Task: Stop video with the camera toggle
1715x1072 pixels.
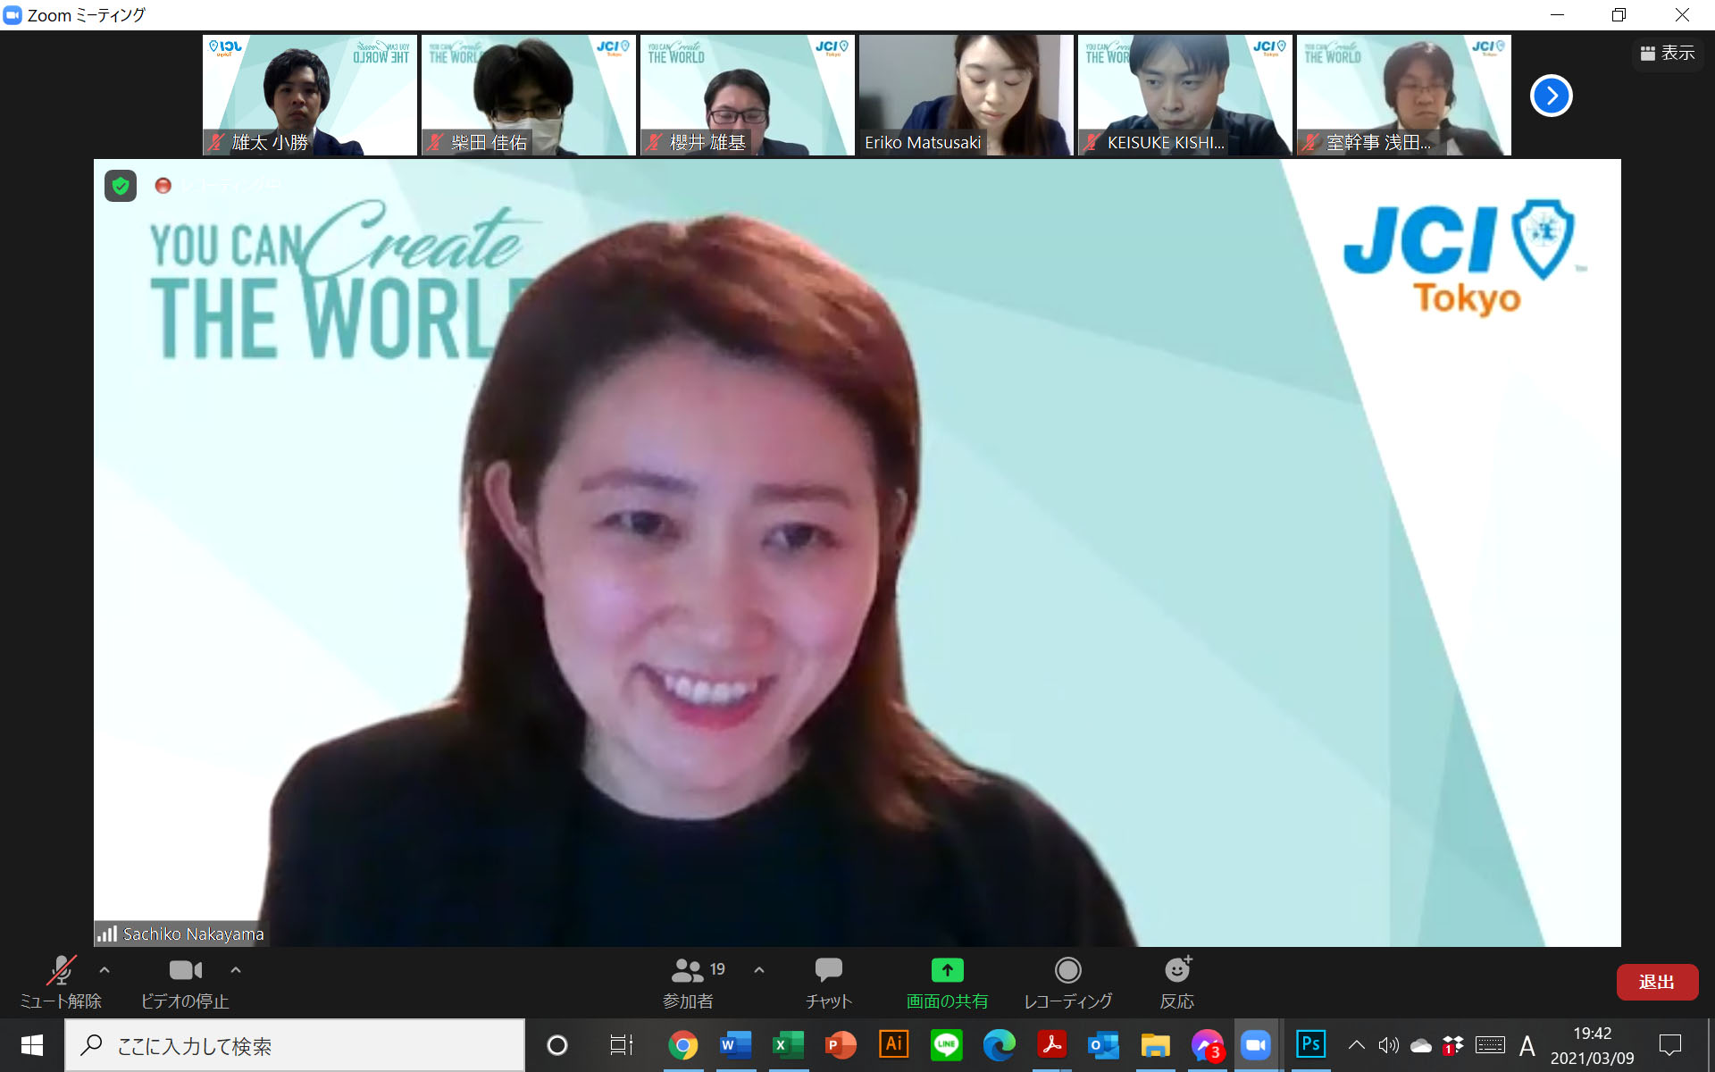Action: pyautogui.click(x=185, y=971)
